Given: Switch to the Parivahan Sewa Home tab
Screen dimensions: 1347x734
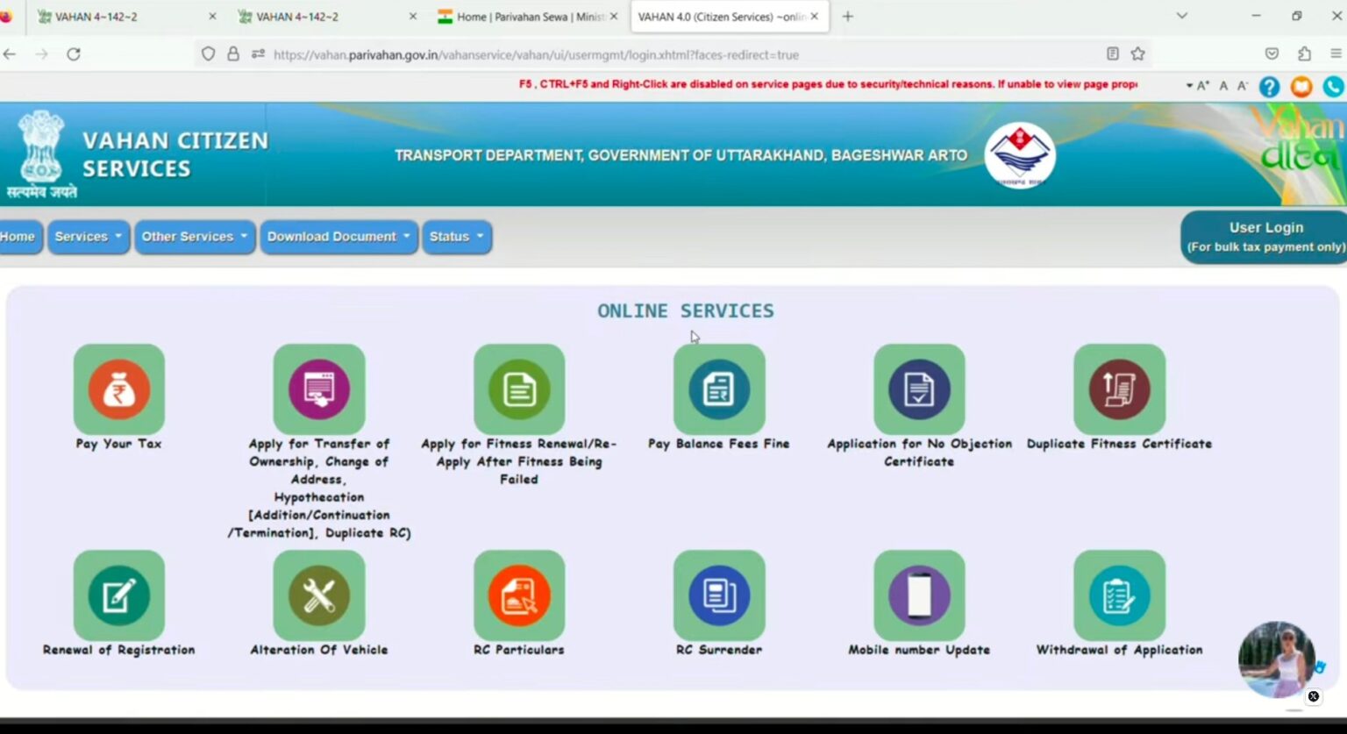Looking at the screenshot, I should [x=529, y=17].
